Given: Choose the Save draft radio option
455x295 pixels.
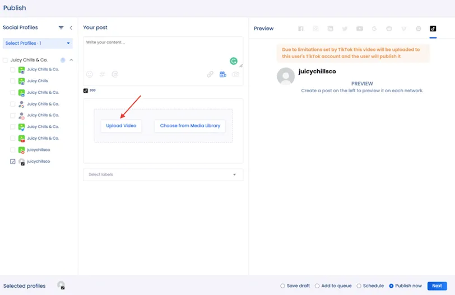Looking at the screenshot, I should pos(282,286).
